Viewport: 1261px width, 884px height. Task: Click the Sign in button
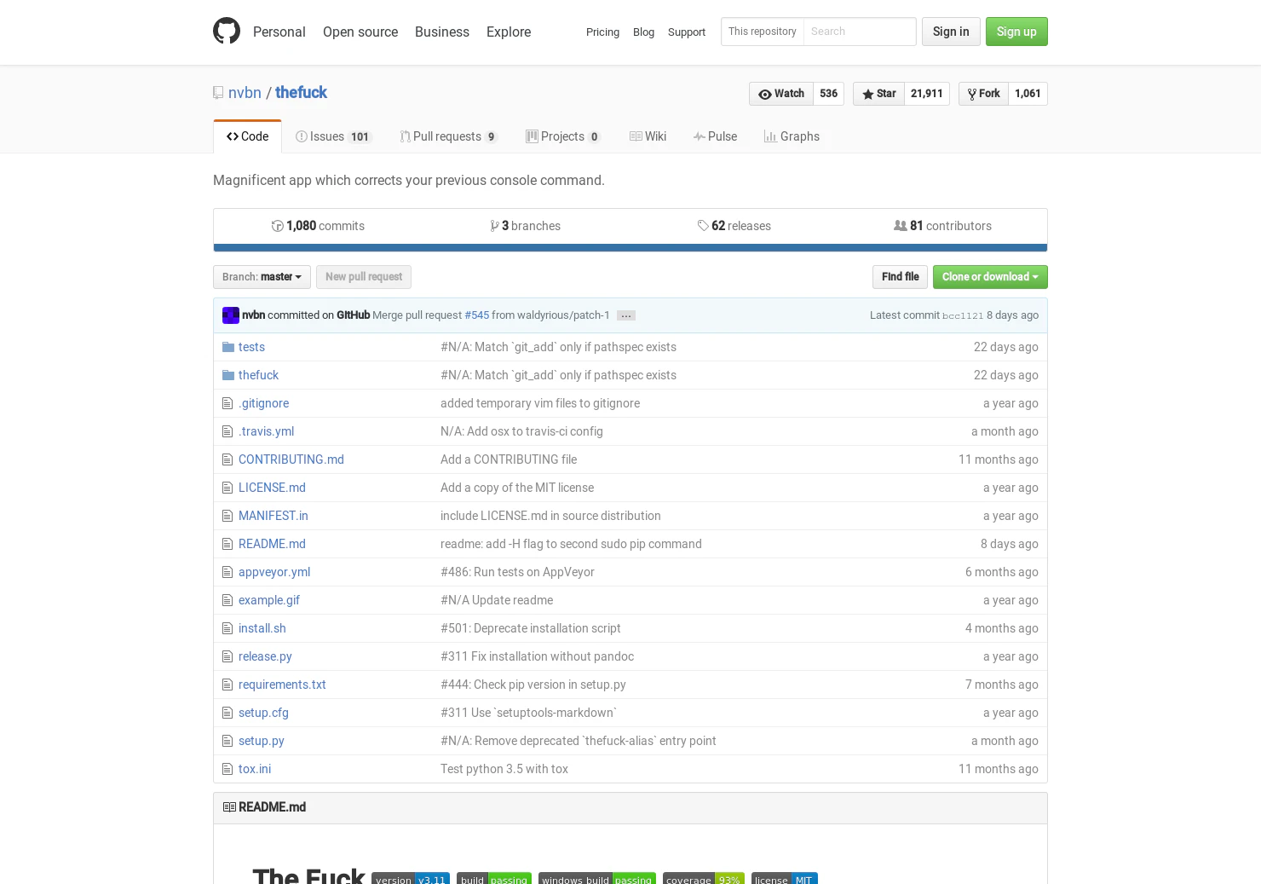951,32
